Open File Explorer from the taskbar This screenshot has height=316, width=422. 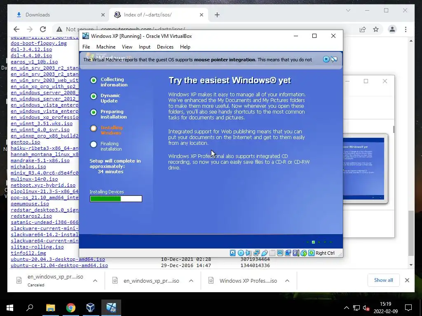point(50,308)
